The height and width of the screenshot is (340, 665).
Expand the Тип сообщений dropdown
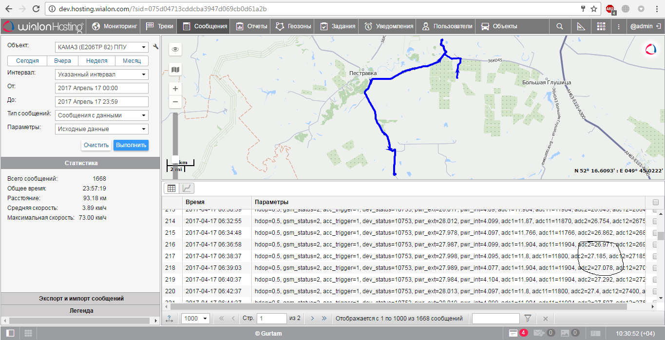(102, 115)
